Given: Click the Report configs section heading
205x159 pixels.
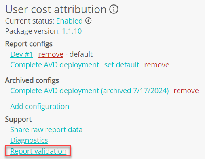Looking at the screenshot, I should click(x=29, y=44).
